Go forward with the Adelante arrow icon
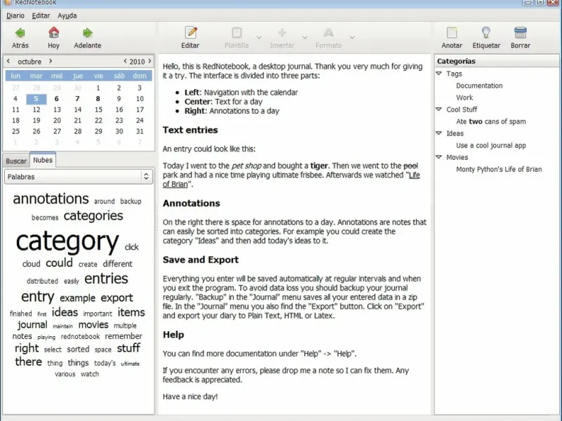This screenshot has height=421, width=562. pos(87,33)
